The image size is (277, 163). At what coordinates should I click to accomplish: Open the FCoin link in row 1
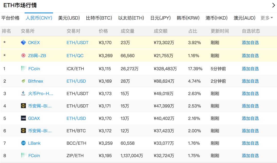tap(34, 69)
